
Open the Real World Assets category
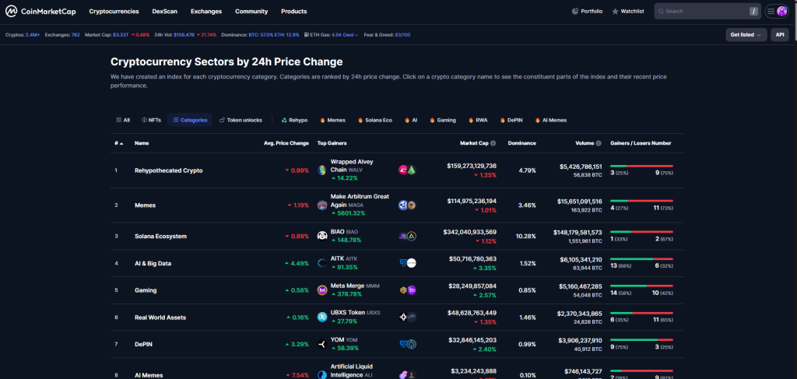(160, 318)
